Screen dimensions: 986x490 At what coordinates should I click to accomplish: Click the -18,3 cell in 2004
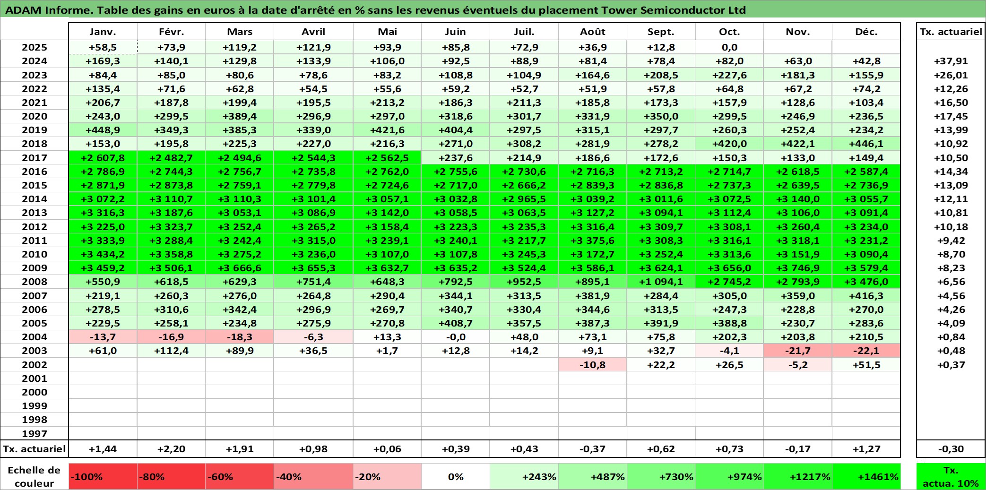240,337
